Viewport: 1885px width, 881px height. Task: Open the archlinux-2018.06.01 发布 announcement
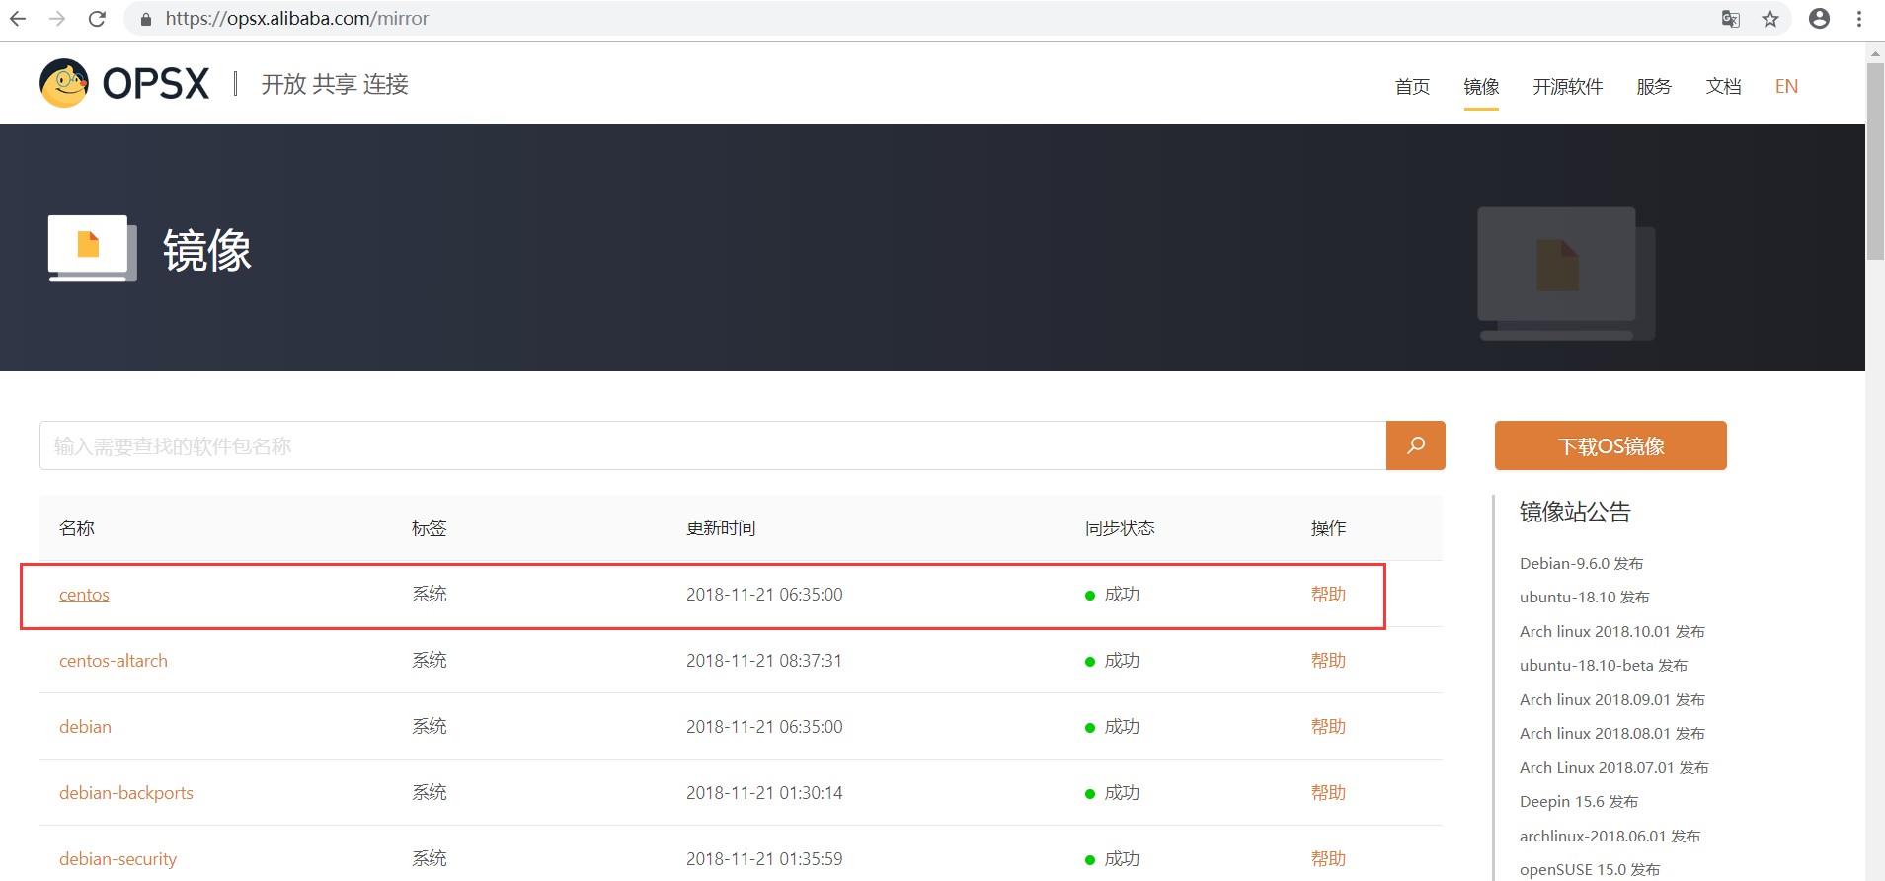[x=1610, y=837]
